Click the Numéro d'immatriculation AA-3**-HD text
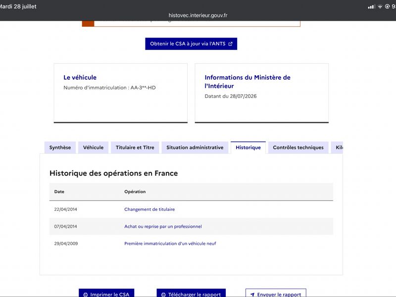Screen dimensions: 396x297 tap(109, 88)
